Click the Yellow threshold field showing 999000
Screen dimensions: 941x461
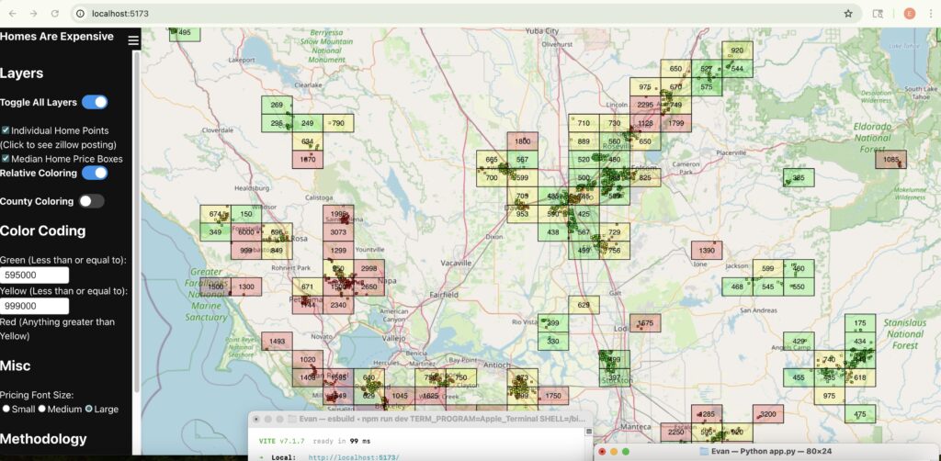pyautogui.click(x=35, y=306)
